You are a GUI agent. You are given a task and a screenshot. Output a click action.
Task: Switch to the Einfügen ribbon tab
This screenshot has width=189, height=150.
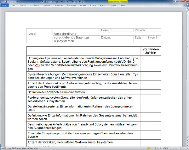[x=22, y=5]
